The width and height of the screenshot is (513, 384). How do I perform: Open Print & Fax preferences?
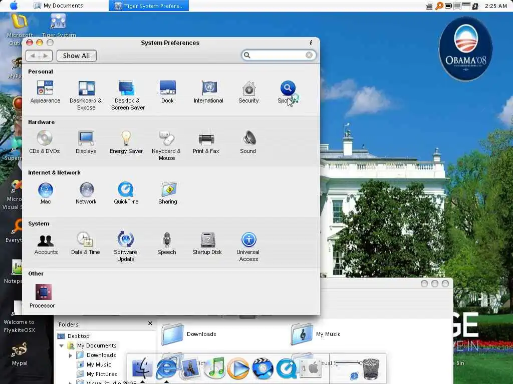206,142
